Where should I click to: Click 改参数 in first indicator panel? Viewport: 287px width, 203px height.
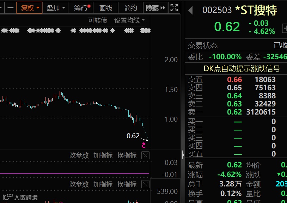coord(79,155)
